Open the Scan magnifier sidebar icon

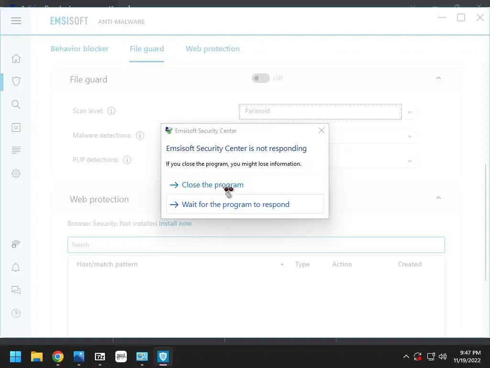coord(16,104)
